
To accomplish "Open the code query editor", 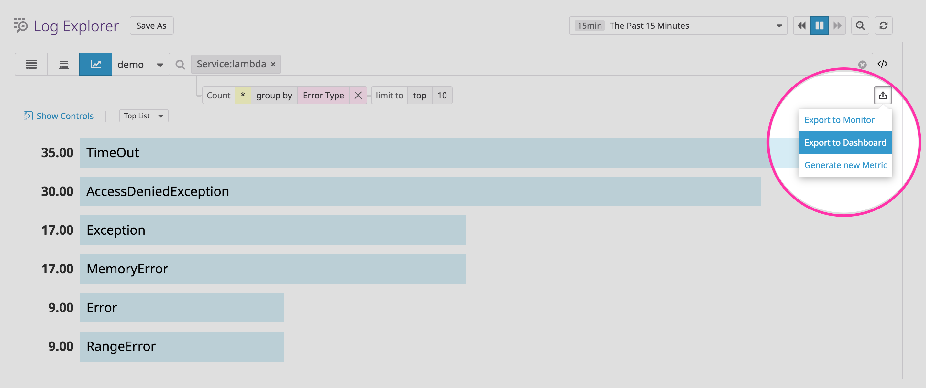I will coord(884,64).
